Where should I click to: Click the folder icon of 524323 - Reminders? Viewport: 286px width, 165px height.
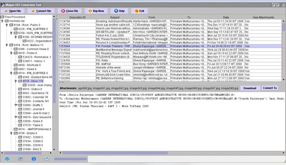point(20,57)
